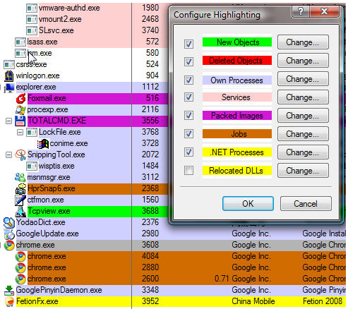
Task: Collapse the LockFile.exe subtree
Action: 20,133
